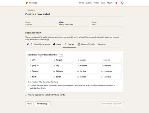Select seed word 3 'canyon'
The width and height of the screenshot is (149, 113).
tap(86, 60)
